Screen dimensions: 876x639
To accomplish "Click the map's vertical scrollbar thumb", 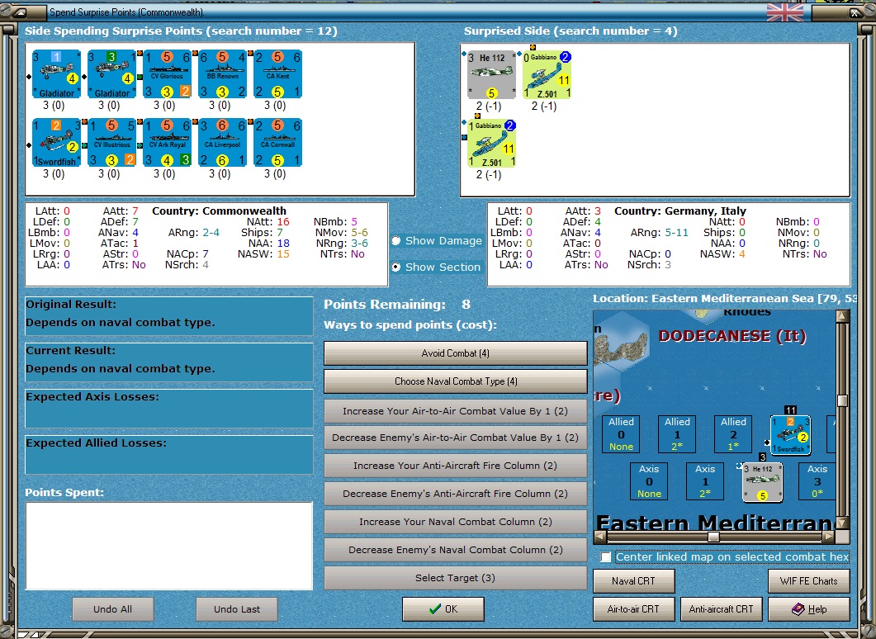I will 842,400.
